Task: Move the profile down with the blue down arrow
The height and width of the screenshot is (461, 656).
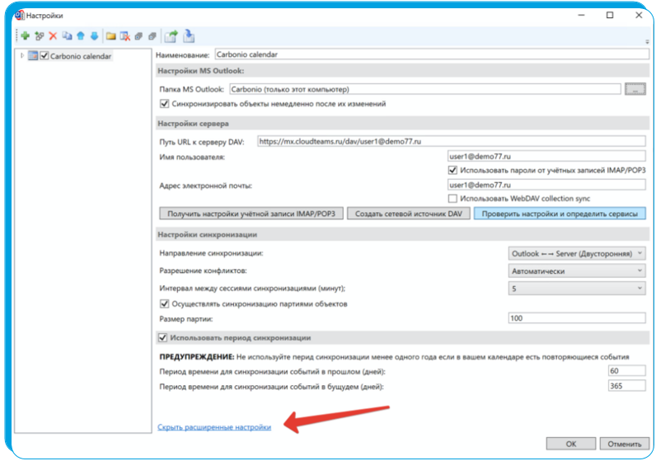Action: coord(95,36)
